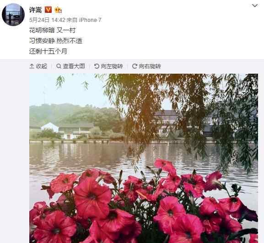This screenshot has height=243, width=264.
Task: Open the 5月24日 14:42 timestamp link
Action: click(47, 20)
